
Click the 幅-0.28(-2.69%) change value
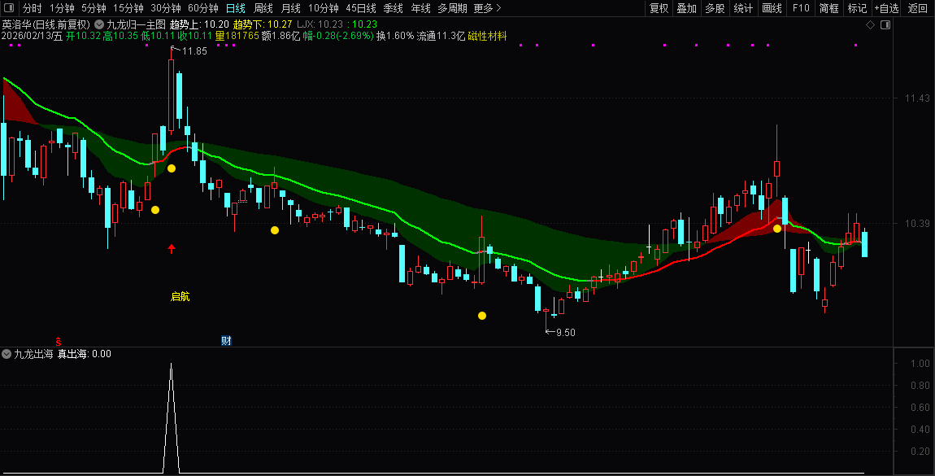click(x=338, y=36)
